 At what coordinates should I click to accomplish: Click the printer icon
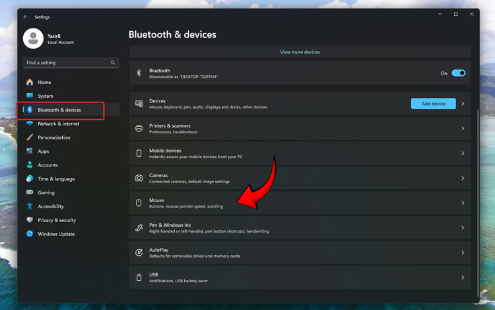139,128
